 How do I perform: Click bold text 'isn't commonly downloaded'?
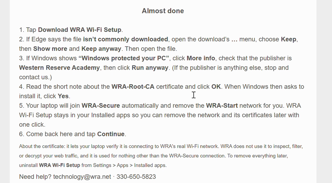125,39
